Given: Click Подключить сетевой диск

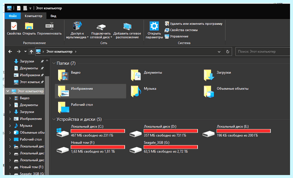Looking at the screenshot, I should 101,30.
